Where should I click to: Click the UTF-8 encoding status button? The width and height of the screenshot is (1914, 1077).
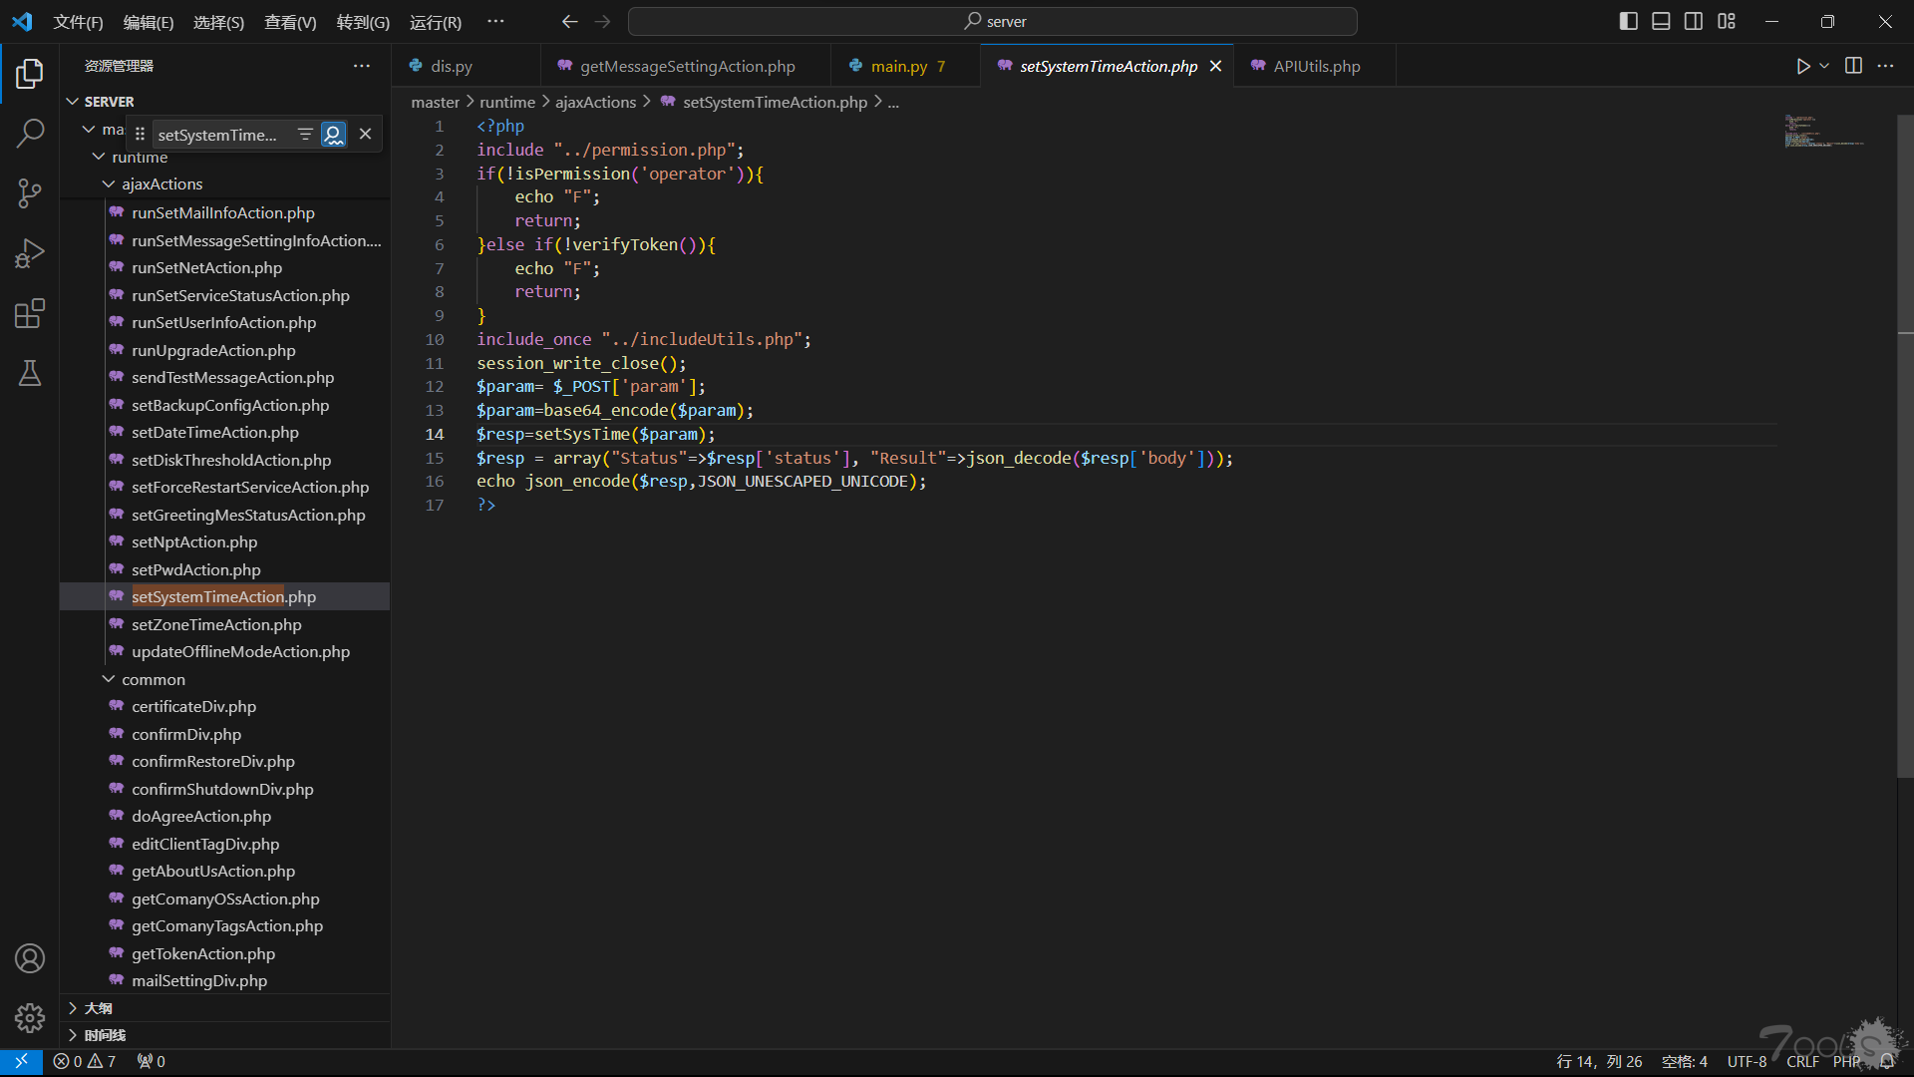point(1747,1062)
